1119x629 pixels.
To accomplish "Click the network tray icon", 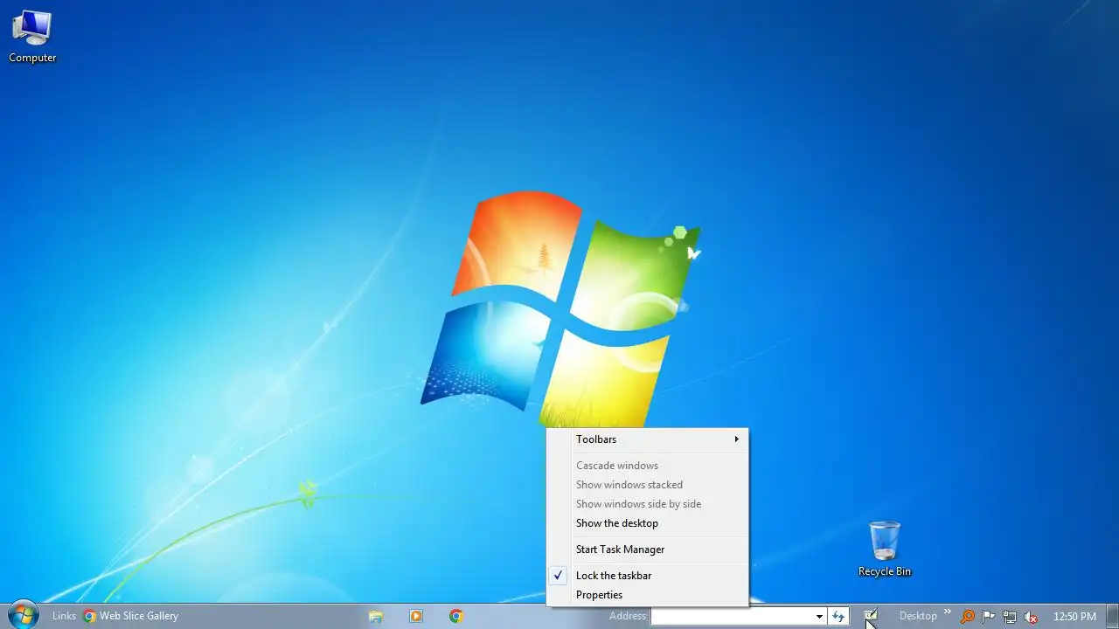I will point(1010,616).
